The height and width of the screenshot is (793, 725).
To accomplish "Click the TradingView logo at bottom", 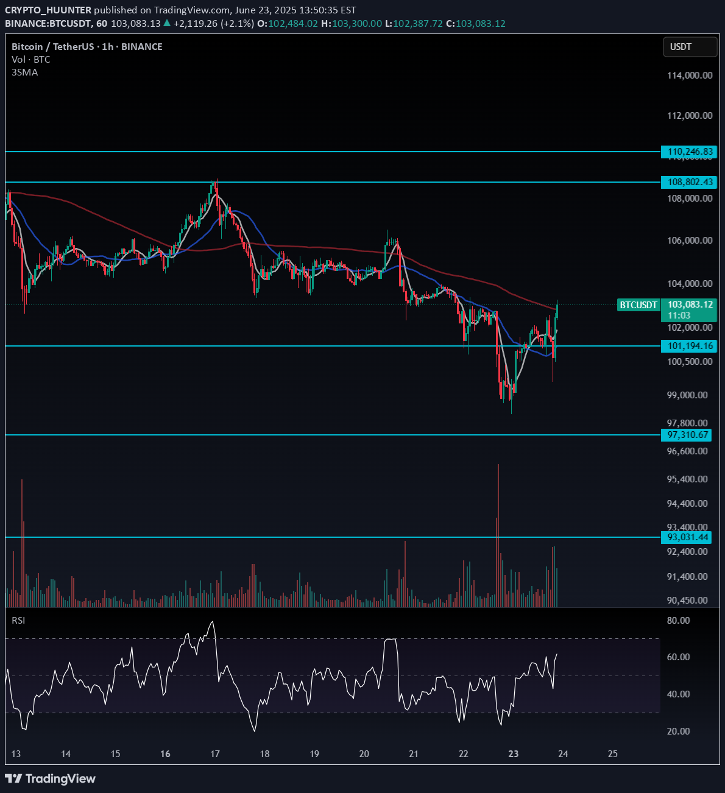I will coord(51,778).
